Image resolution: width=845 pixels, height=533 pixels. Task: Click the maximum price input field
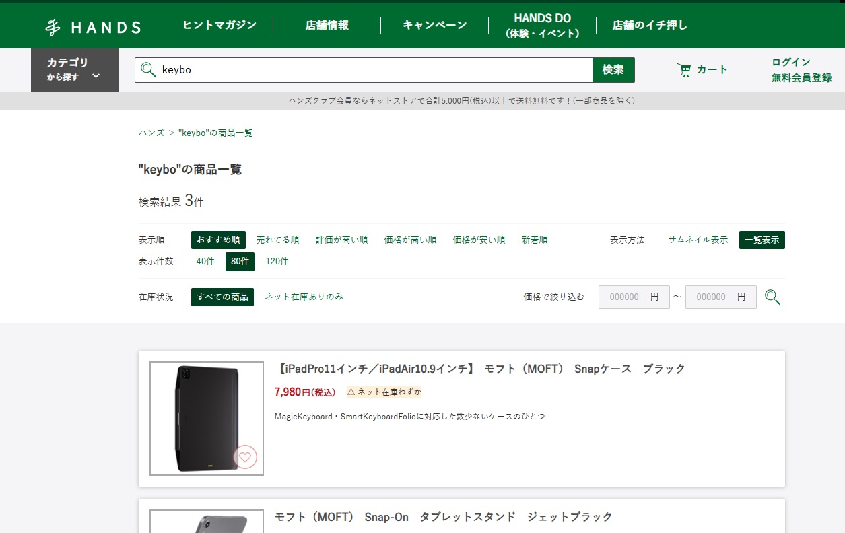pyautogui.click(x=721, y=297)
